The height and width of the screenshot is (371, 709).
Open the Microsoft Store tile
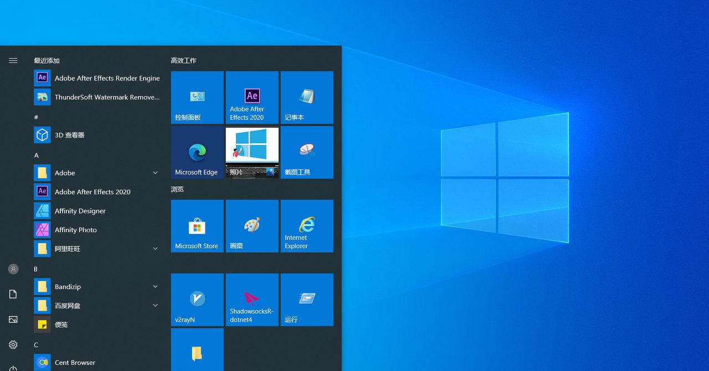(197, 226)
